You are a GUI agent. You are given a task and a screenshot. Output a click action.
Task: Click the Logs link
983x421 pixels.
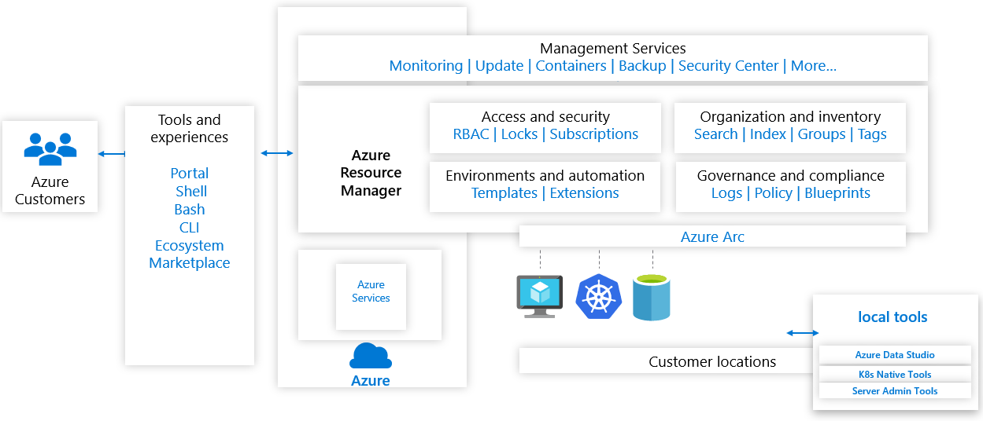click(x=726, y=193)
